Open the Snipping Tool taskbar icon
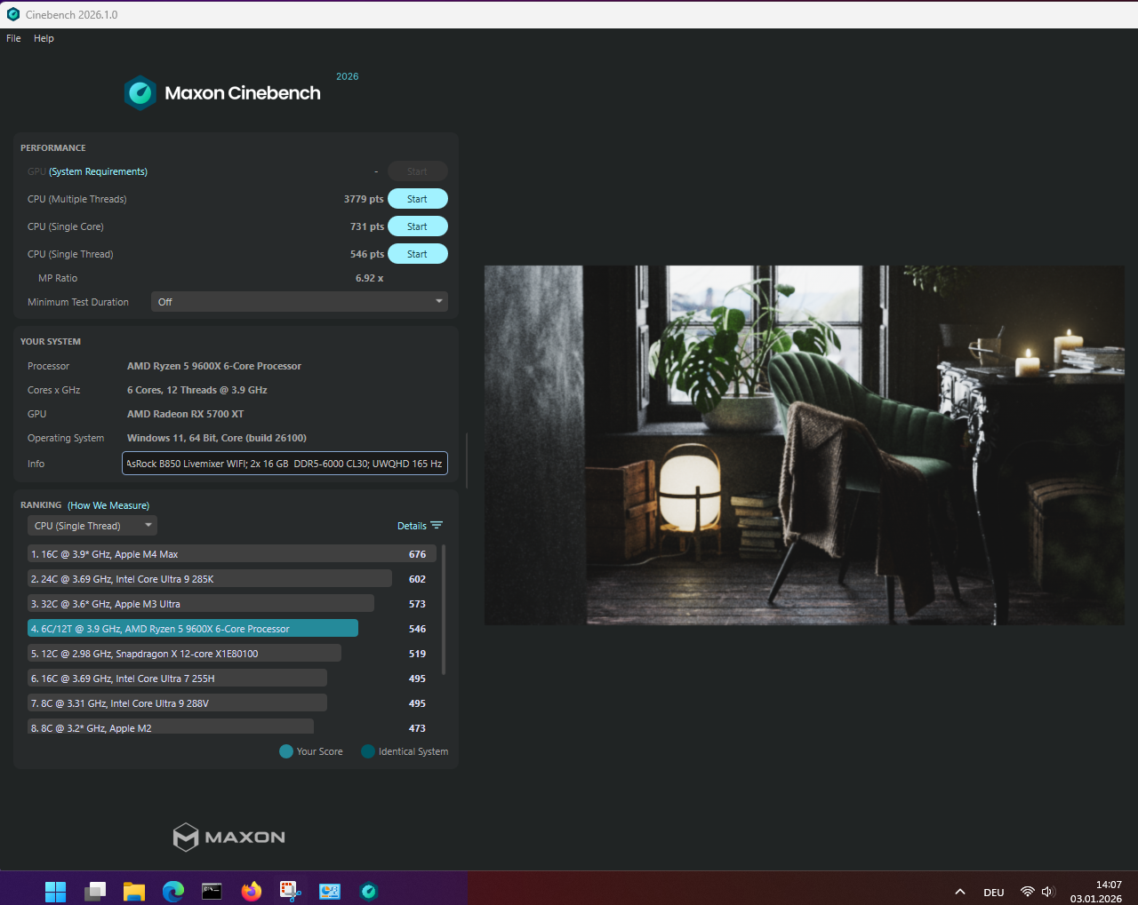Viewport: 1138px width, 905px height. tap(291, 891)
